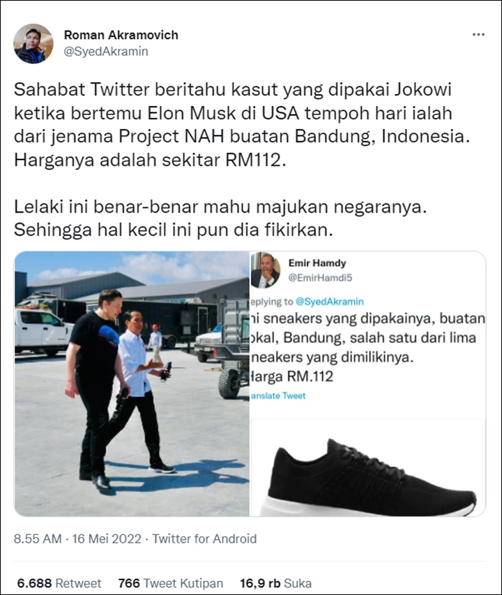Viewport: 502px width, 595px height.
Task: View the 766 Tweet Kutipan list
Action: [x=171, y=583]
